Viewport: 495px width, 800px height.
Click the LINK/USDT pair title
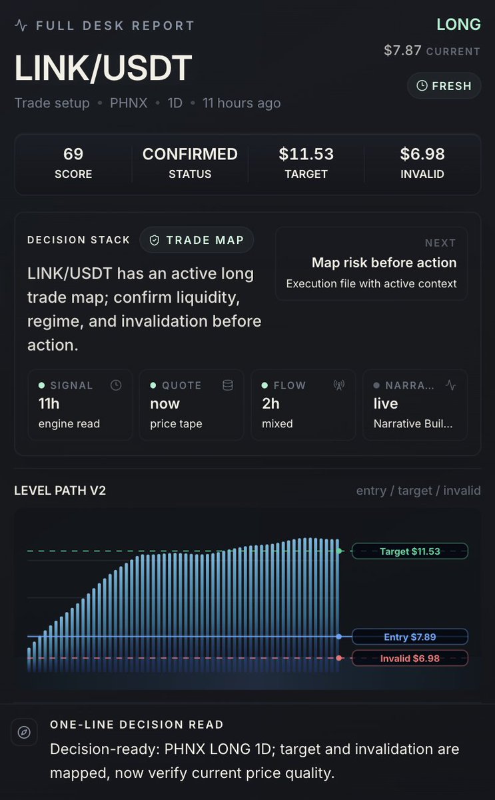pos(103,68)
